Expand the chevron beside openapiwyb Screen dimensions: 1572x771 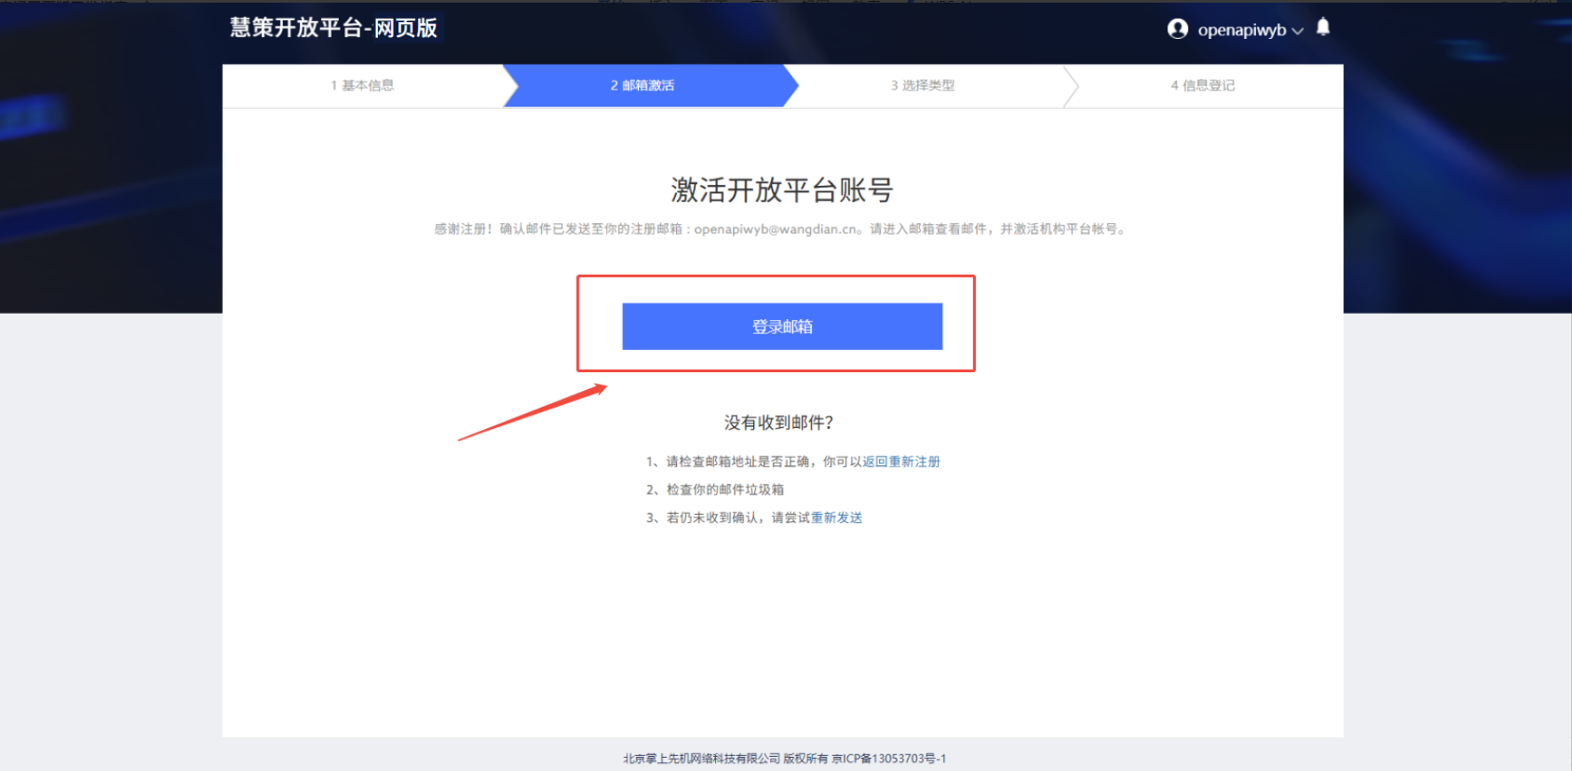tap(1298, 31)
